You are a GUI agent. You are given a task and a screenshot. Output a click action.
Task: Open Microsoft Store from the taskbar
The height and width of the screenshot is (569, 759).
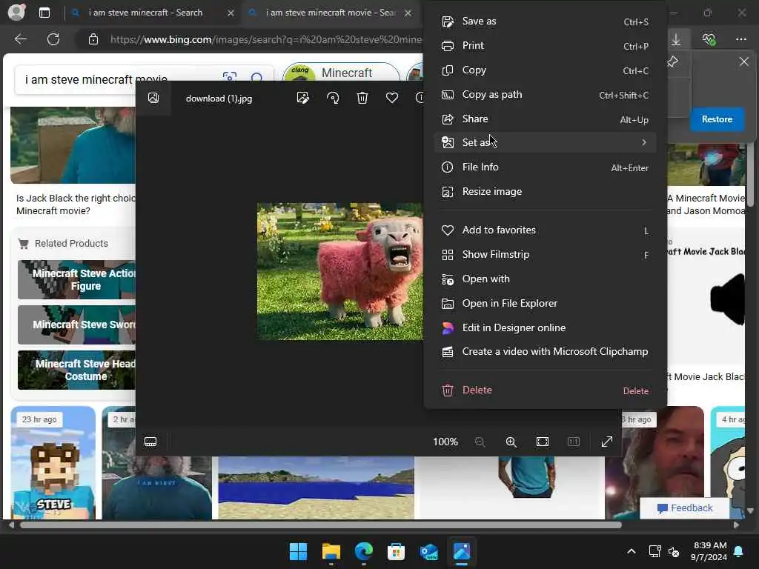(x=396, y=551)
